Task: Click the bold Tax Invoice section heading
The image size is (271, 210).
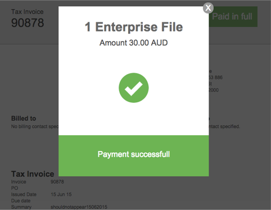Action: [x=33, y=174]
